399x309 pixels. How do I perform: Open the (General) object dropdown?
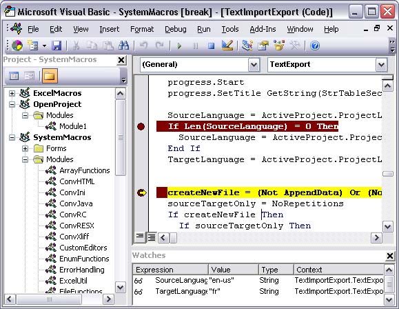point(254,65)
